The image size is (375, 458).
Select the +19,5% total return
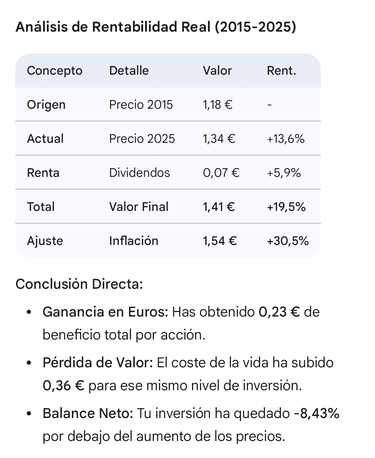(x=286, y=207)
